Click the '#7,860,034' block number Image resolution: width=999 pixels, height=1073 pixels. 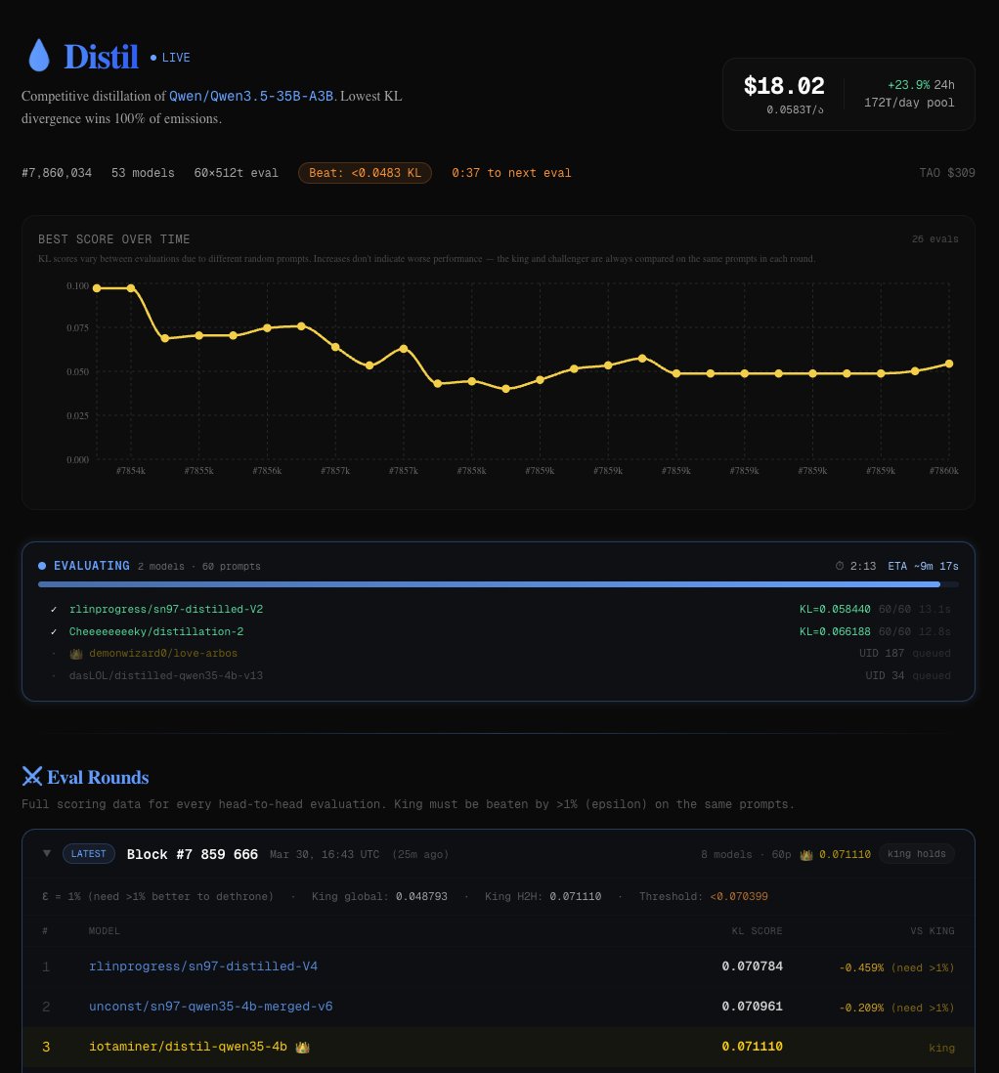pos(57,173)
